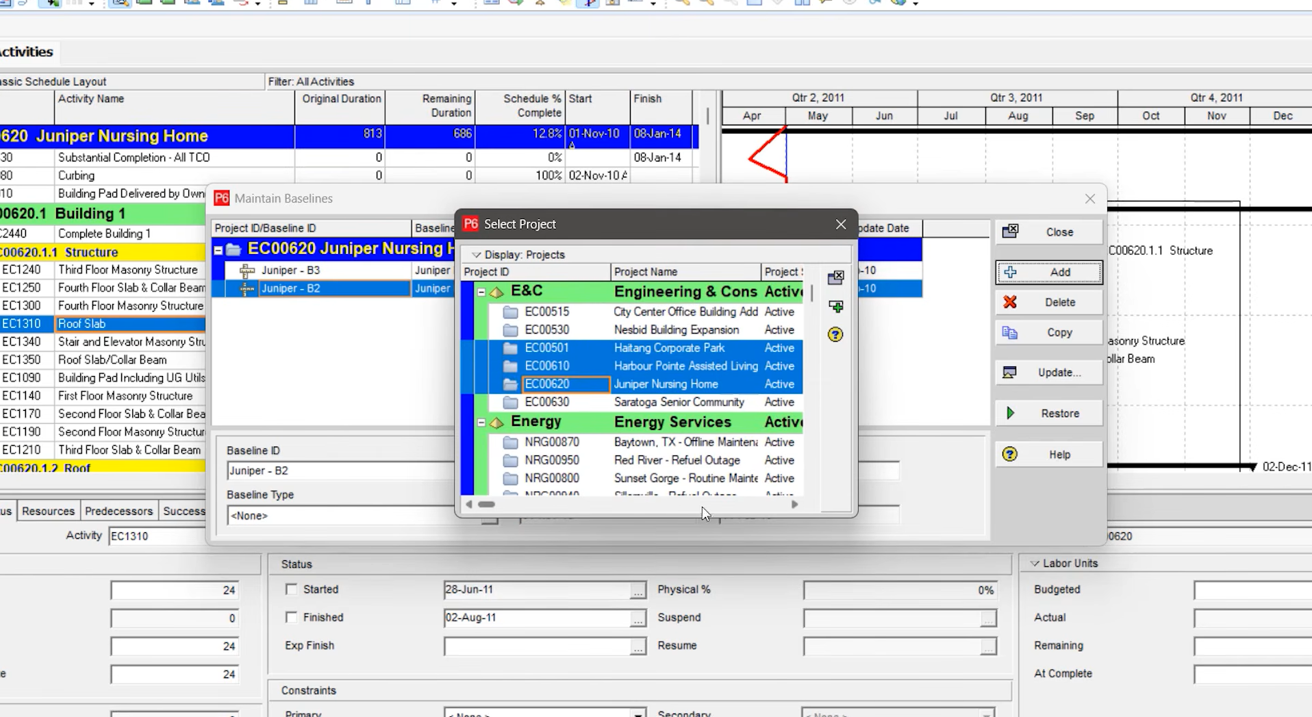
Task: Click the green plus add-project icon in Select Project
Action: coord(835,307)
